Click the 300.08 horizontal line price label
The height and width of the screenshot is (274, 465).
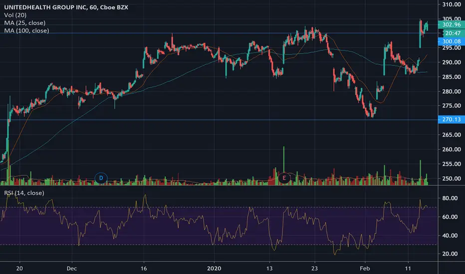(452, 41)
